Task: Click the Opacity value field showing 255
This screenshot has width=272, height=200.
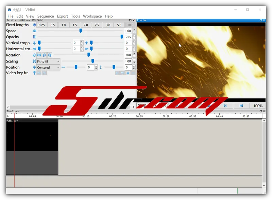Action: click(129, 37)
